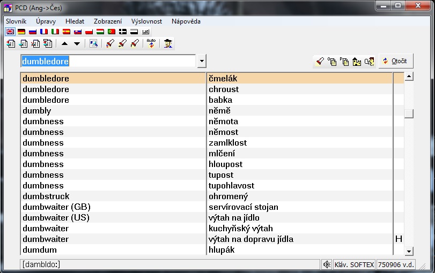
Task: Click the copy icon labeled P
Action: click(x=344, y=61)
